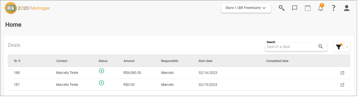This screenshot has height=100, width=364.
Task: Open the help question mark icon
Action: [x=333, y=8]
